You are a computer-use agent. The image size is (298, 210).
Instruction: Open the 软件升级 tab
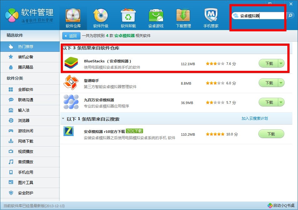101,18
